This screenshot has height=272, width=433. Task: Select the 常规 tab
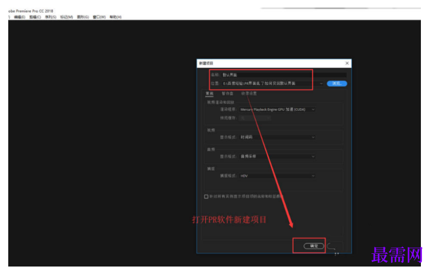tap(210, 94)
